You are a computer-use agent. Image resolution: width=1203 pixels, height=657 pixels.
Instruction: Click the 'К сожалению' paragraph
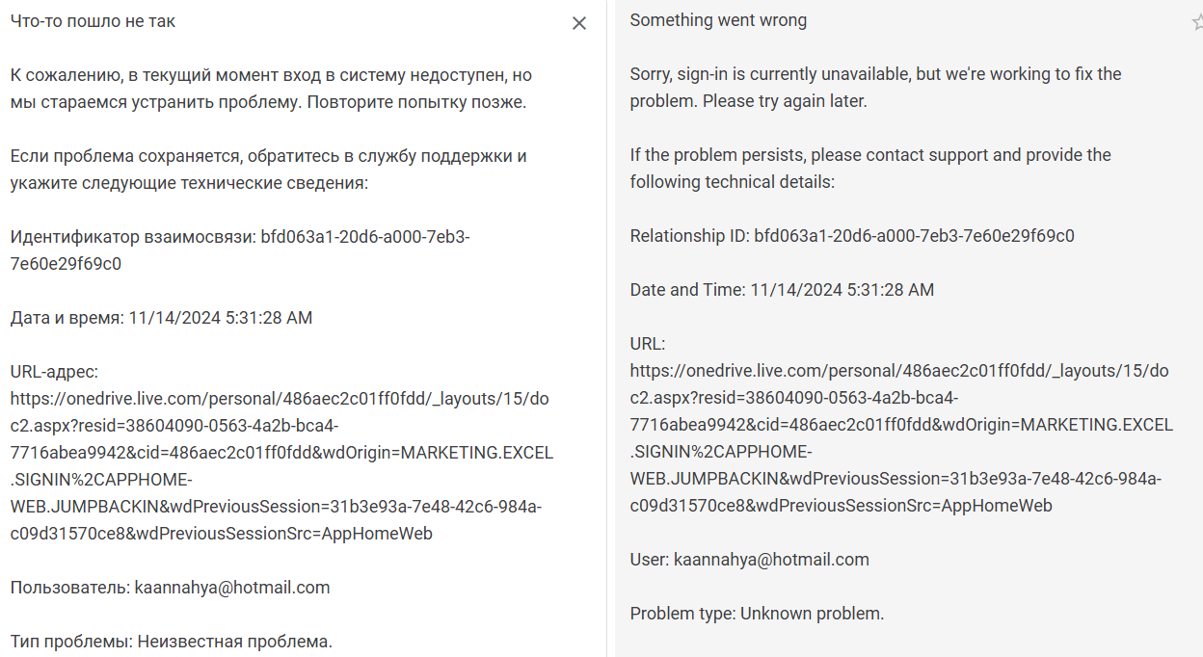271,89
